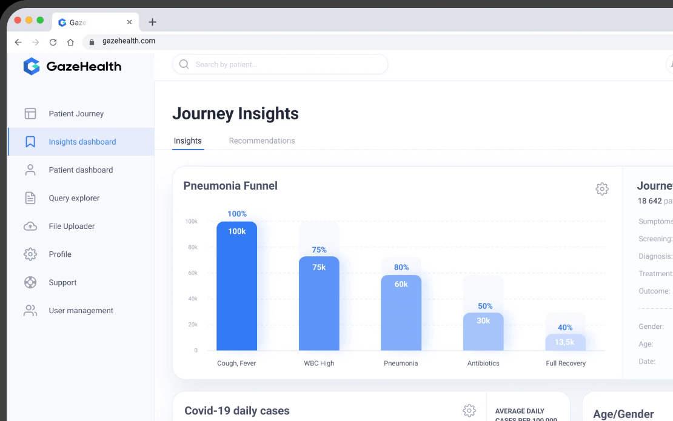Click the Full Recovery 13,5k bar
Screen dimensions: 673x421
(x=565, y=342)
